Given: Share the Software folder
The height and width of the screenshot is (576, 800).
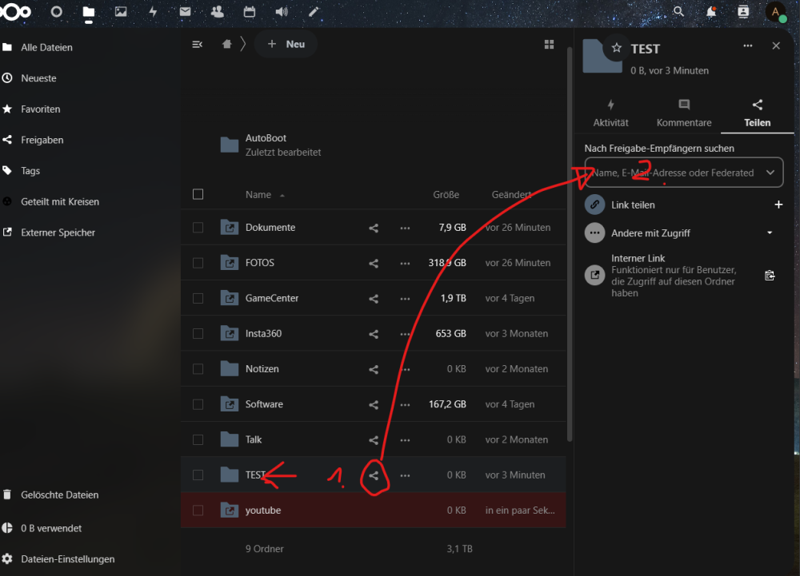Looking at the screenshot, I should pyautogui.click(x=374, y=404).
